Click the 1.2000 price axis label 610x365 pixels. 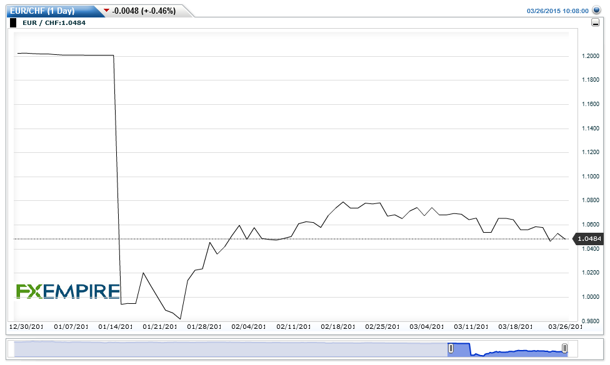point(591,56)
